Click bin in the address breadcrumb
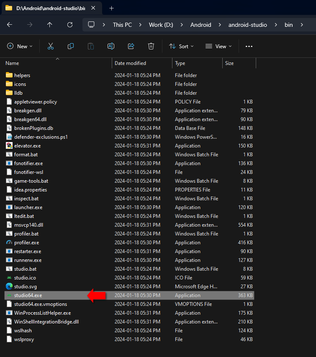The height and width of the screenshot is (357, 316). (288, 25)
